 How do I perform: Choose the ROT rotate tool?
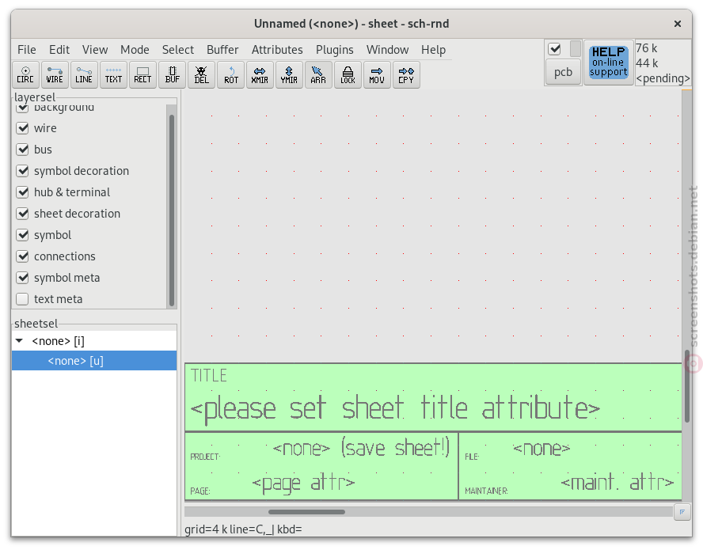point(231,75)
